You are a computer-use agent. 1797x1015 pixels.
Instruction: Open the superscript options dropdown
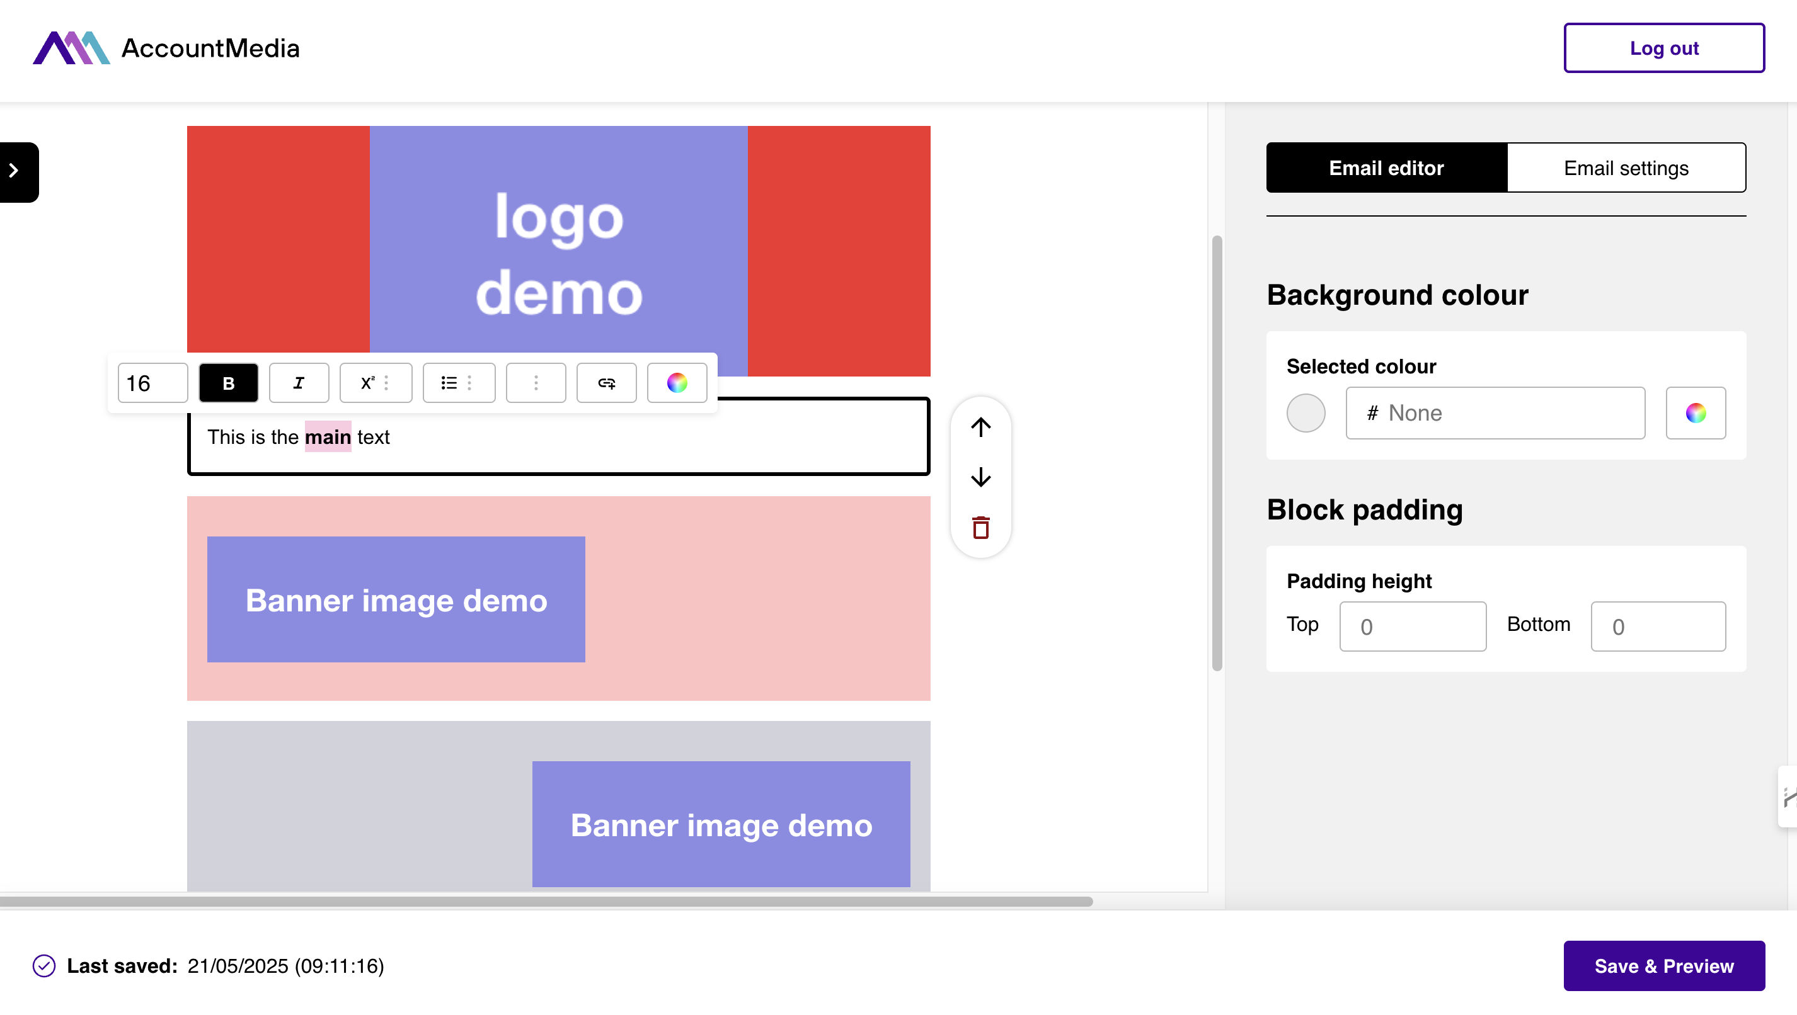pos(376,383)
